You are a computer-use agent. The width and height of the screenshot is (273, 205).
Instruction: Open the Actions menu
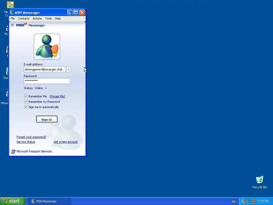tap(37, 18)
